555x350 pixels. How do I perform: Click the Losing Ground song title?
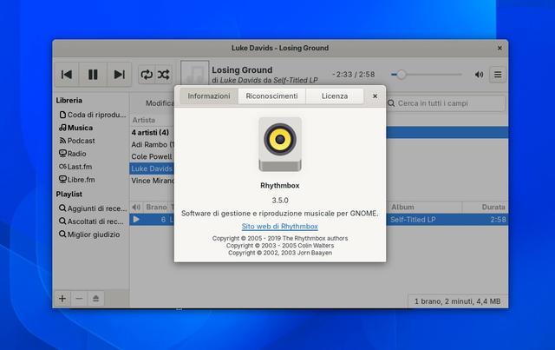click(242, 69)
